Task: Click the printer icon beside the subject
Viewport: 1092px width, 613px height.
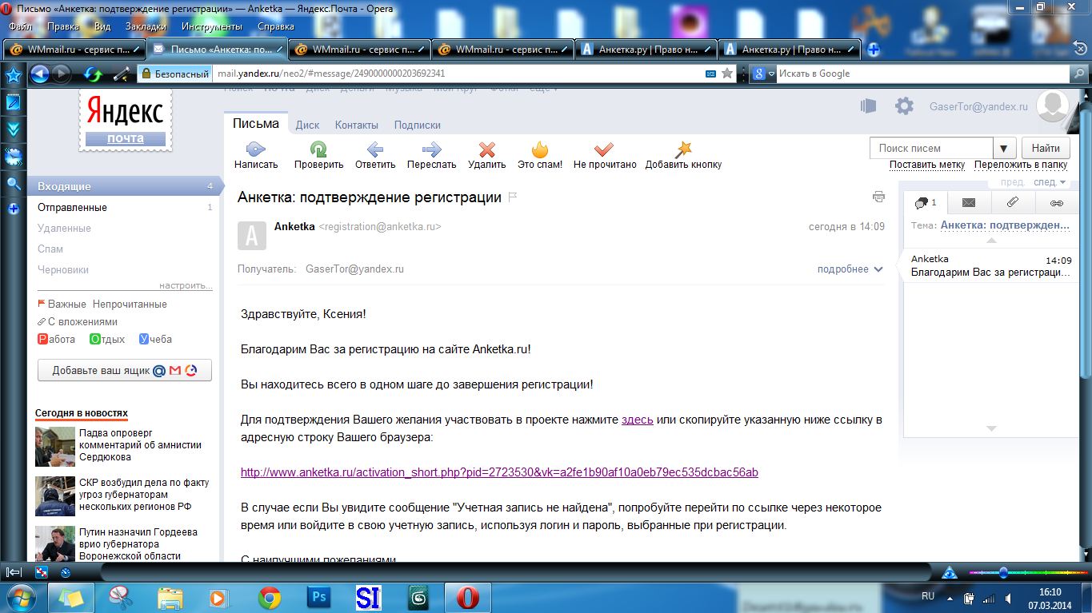Action: coord(878,197)
